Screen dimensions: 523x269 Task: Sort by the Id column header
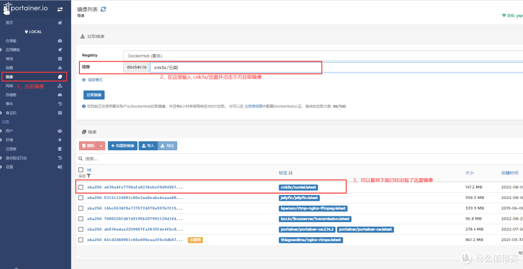(x=89, y=170)
